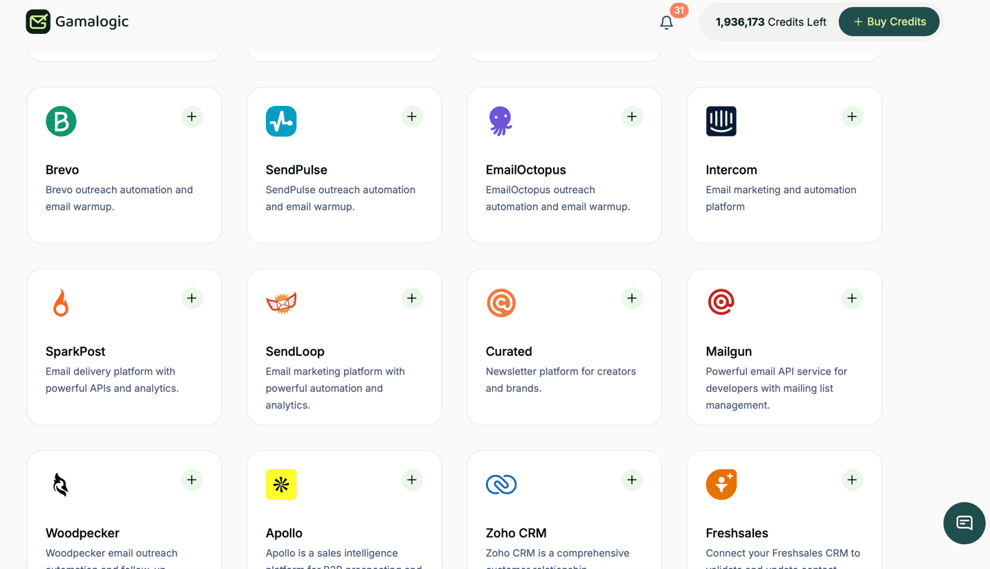This screenshot has width=990, height=569.
Task: Click 'SendPulse outreach automation and email warmup' description
Action: point(341,198)
